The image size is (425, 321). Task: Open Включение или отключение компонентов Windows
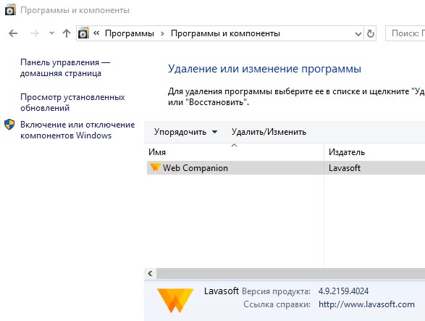tap(77, 130)
